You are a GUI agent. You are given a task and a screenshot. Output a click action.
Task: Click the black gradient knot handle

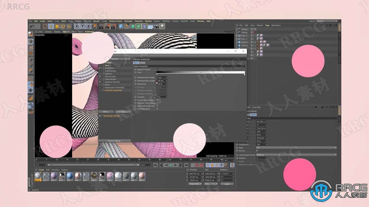coord(157,74)
